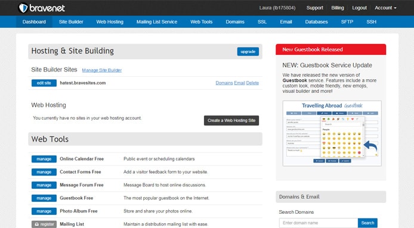Focus the Enter domain name field
The height and width of the screenshot is (228, 414).
pyautogui.click(x=319, y=223)
